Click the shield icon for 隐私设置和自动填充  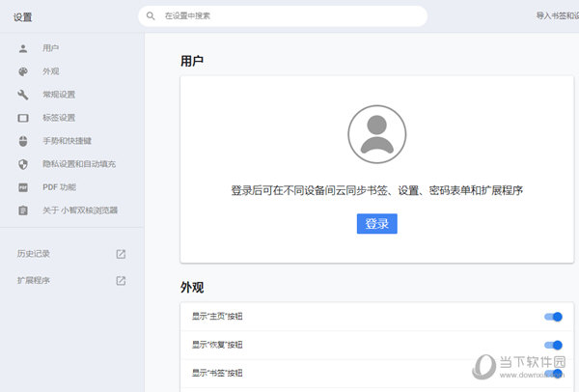click(23, 164)
